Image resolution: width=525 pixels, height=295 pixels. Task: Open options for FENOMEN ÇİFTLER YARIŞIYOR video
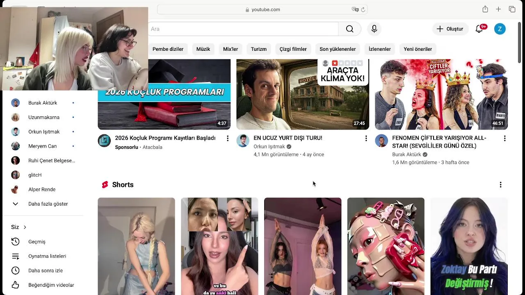click(x=504, y=138)
